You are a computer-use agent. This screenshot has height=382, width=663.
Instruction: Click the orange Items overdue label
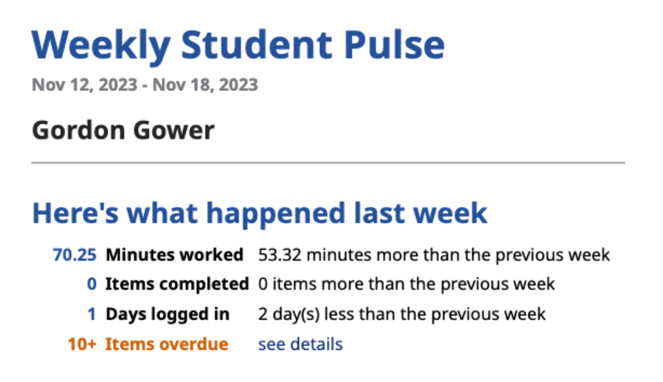tap(167, 344)
